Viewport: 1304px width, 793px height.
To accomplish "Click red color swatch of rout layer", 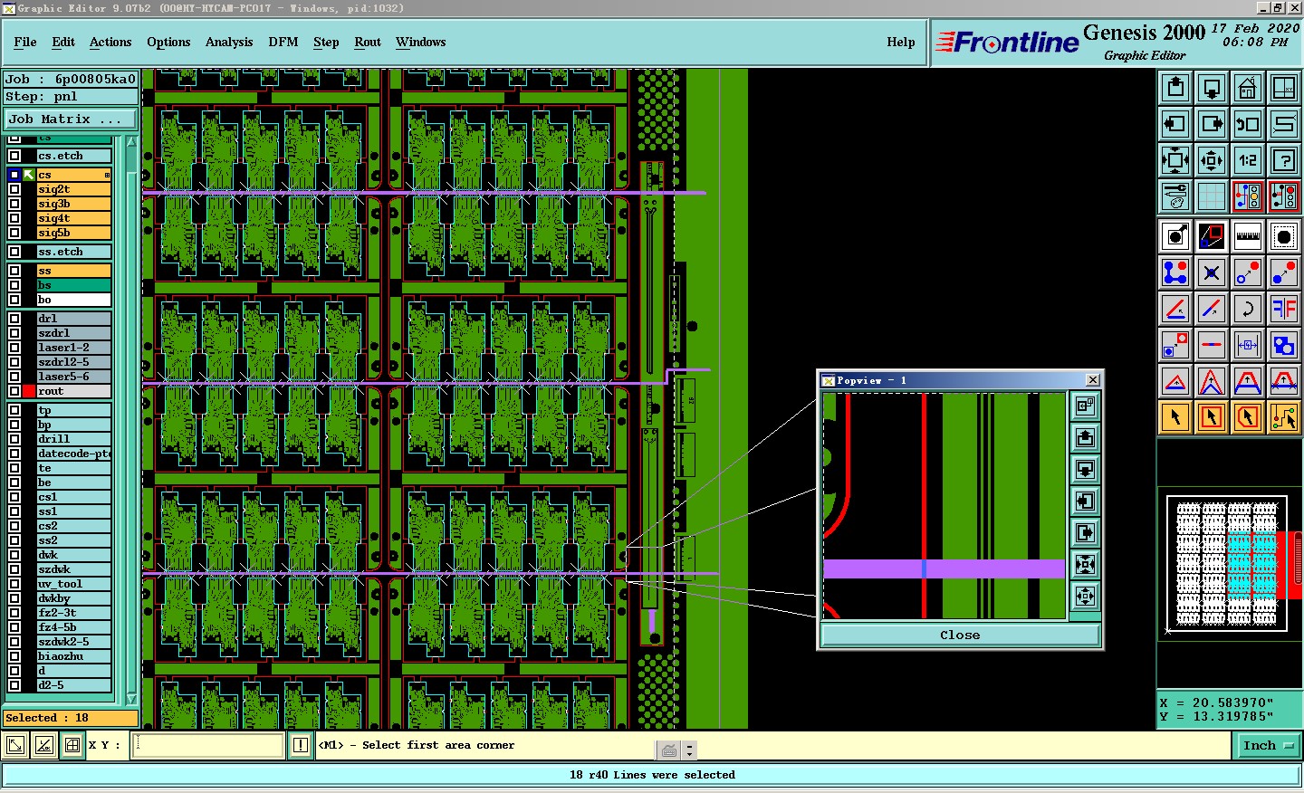I will pos(29,391).
